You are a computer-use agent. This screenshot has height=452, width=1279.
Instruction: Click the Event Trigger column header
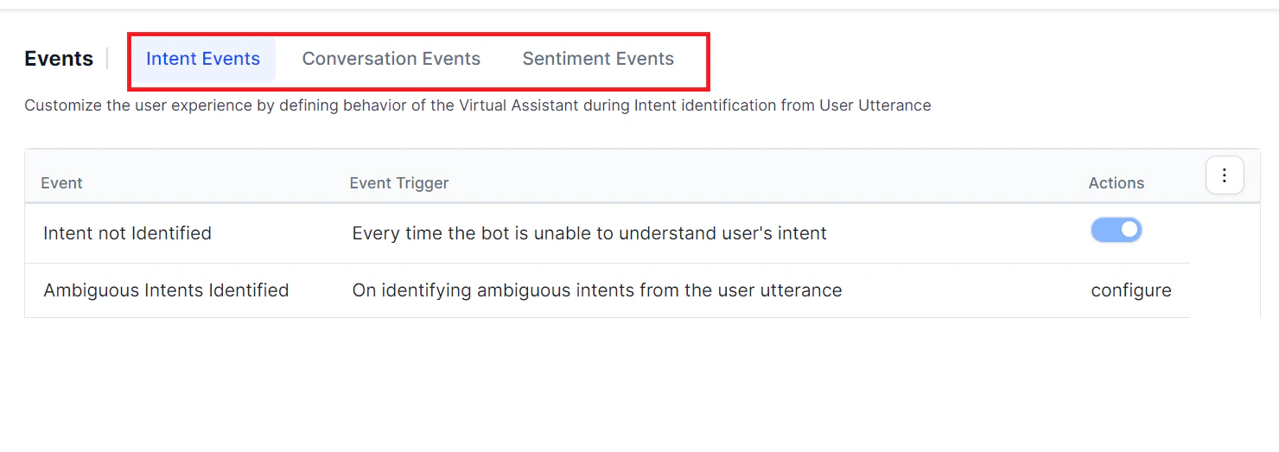coord(399,183)
